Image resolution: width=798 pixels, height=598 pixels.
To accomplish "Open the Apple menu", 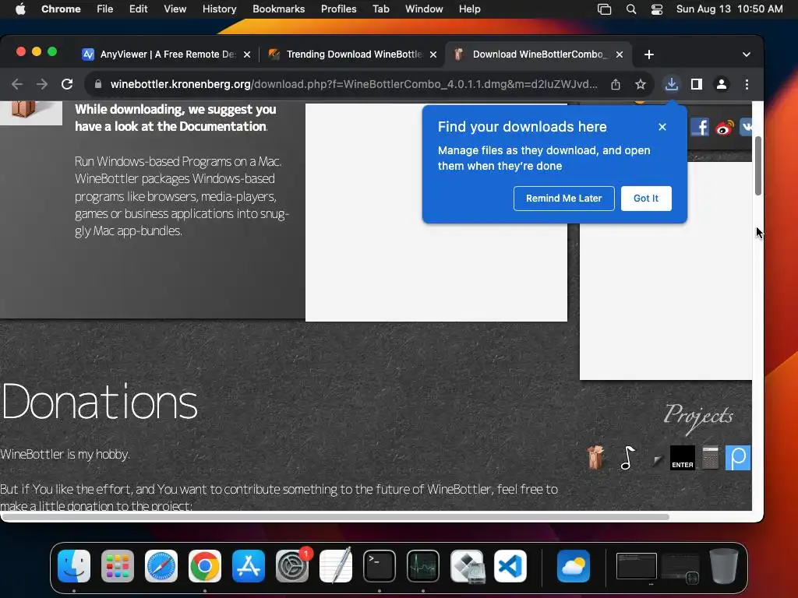I will click(20, 9).
